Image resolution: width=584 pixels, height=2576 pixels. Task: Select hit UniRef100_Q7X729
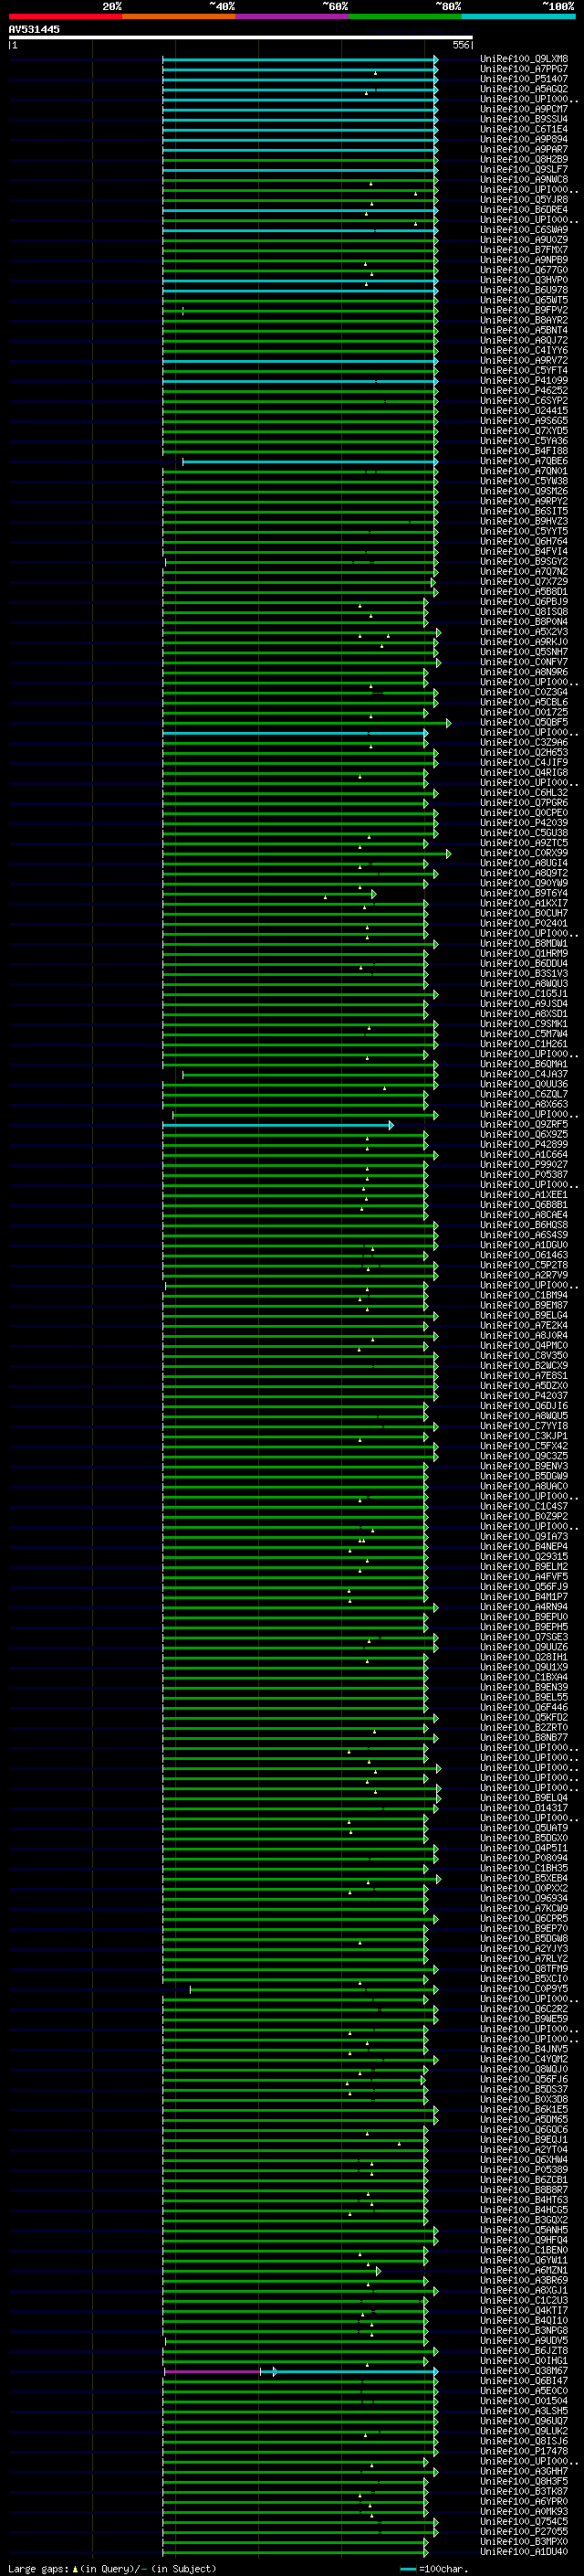[x=524, y=582]
